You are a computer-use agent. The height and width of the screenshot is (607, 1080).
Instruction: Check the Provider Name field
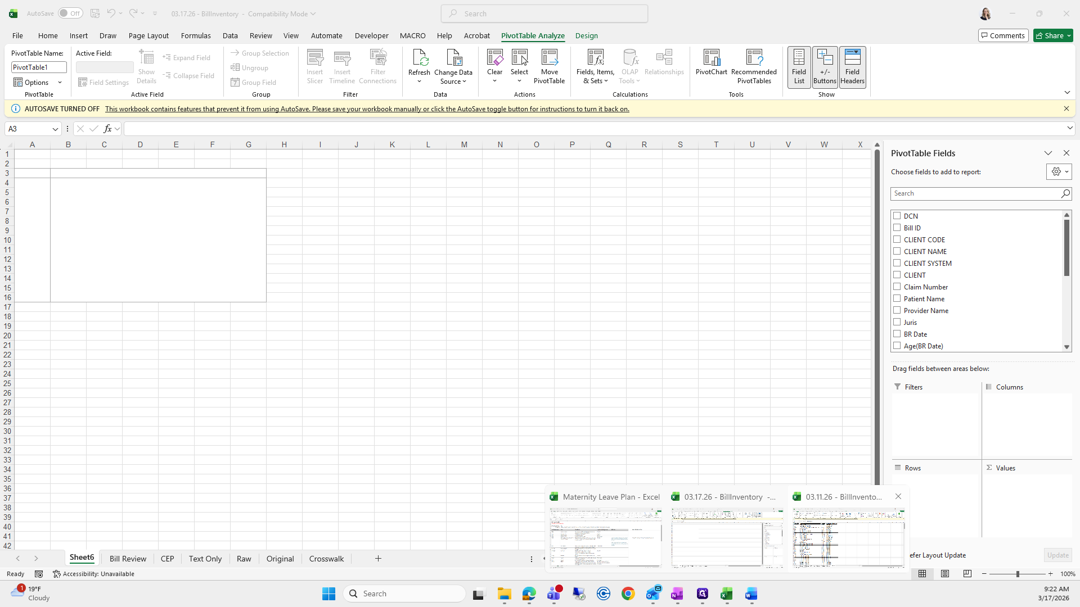pyautogui.click(x=897, y=310)
